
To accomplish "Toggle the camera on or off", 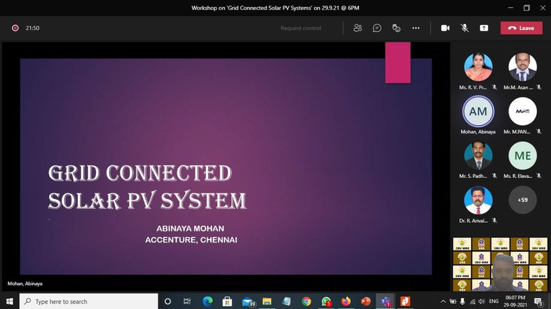I will (x=445, y=28).
